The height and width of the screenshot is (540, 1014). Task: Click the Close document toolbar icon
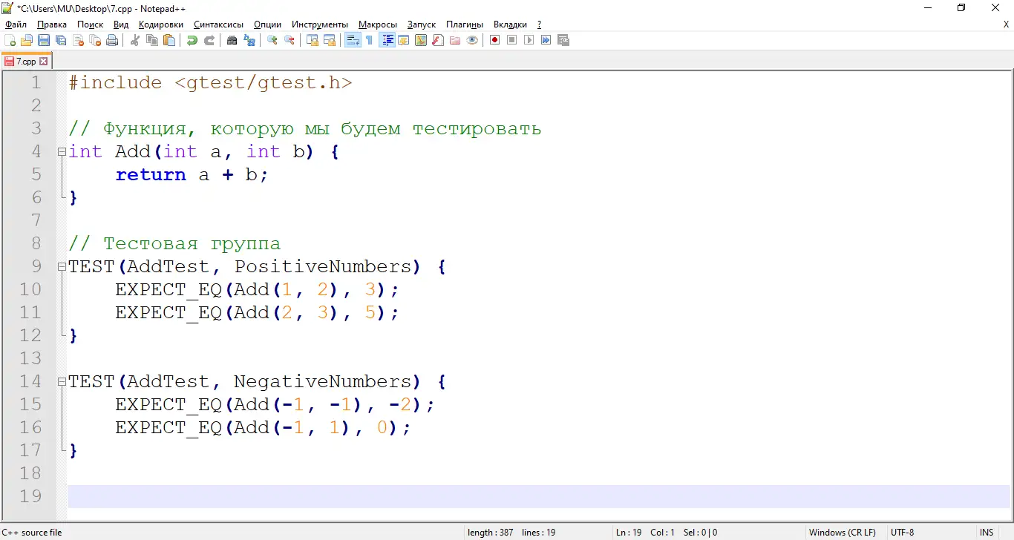tap(78, 40)
